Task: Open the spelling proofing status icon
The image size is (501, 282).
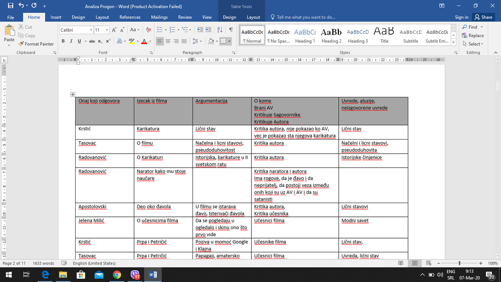Action: [x=64, y=263]
